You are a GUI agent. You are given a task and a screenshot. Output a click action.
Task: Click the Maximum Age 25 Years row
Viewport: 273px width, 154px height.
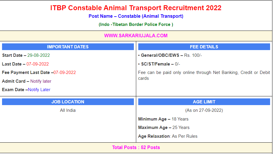click(164, 128)
